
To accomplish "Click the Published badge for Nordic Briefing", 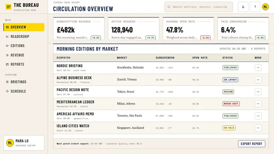I will coord(230,67).
